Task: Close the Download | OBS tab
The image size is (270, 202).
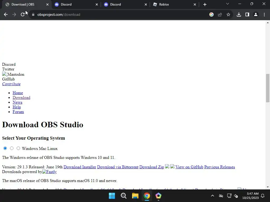Action: click(47, 4)
